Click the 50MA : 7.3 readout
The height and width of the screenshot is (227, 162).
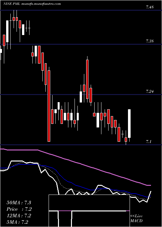tap(19, 203)
